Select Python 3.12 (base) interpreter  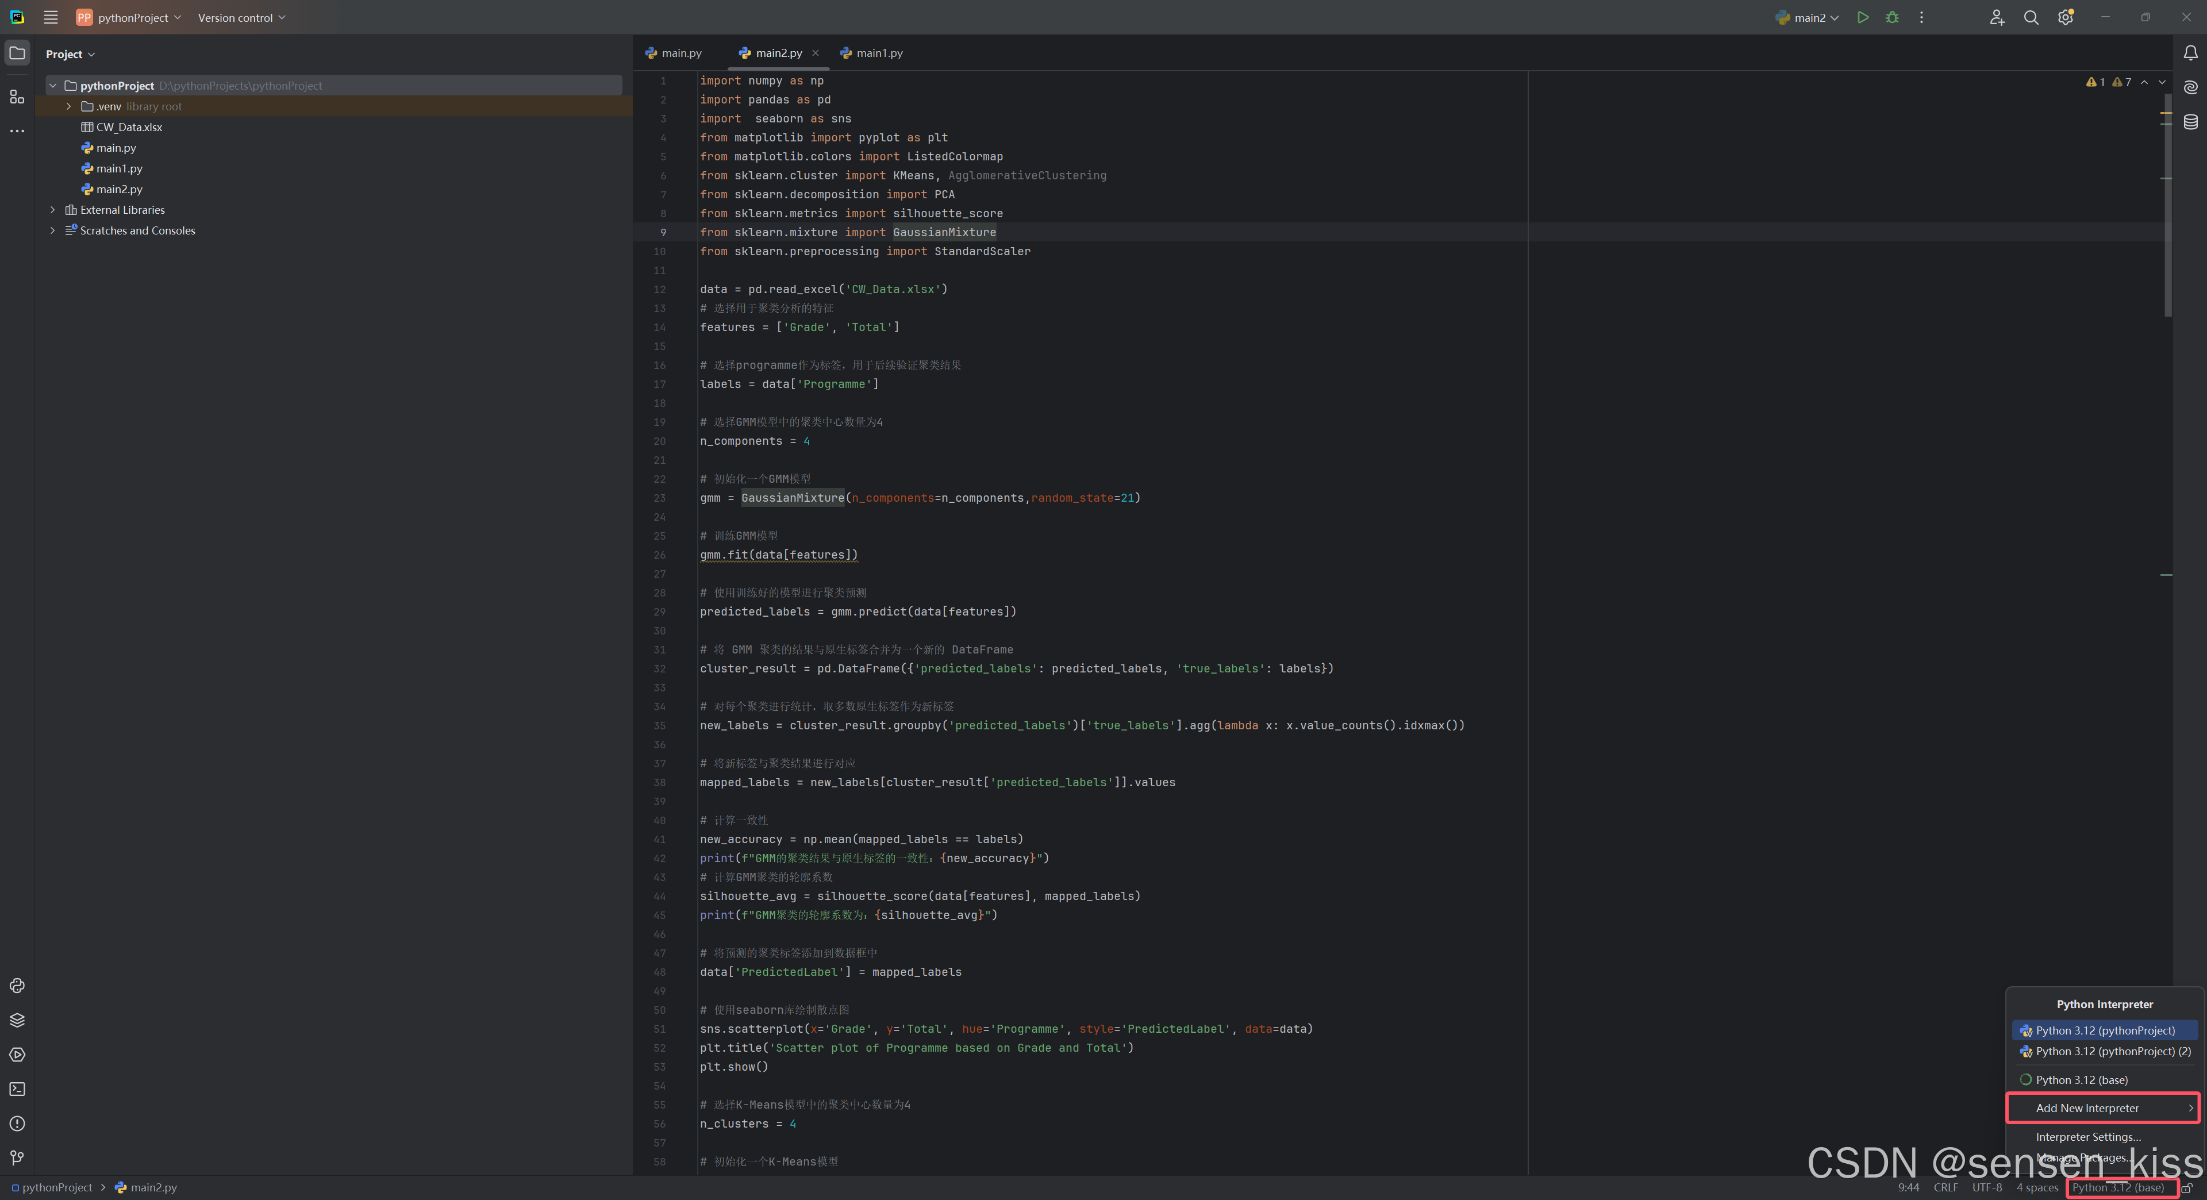[2081, 1080]
